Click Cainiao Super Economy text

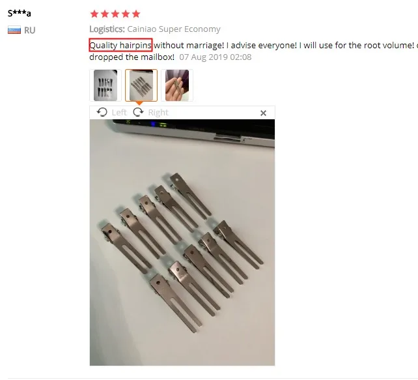pyautogui.click(x=174, y=29)
